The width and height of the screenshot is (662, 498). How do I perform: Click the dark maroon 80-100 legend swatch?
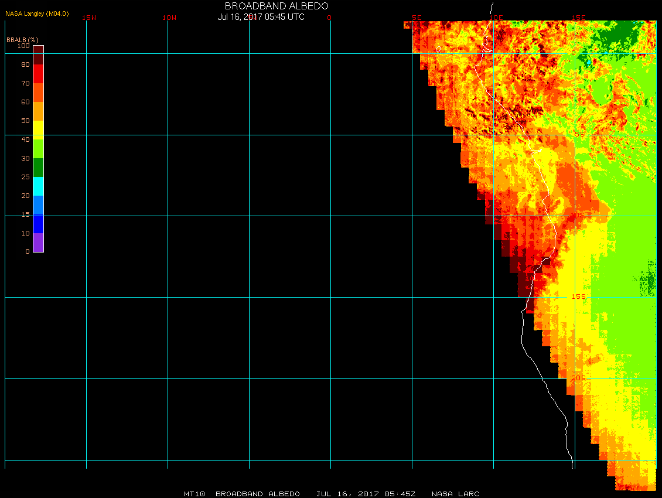(x=39, y=55)
